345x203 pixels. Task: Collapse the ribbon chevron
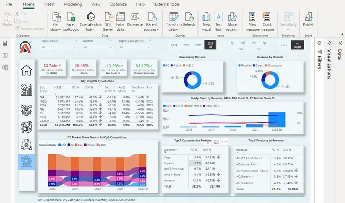pos(342,35)
